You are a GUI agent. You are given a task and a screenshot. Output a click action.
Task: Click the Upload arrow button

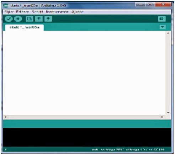pos(18,19)
